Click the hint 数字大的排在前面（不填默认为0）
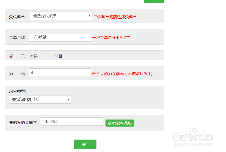 122,74
